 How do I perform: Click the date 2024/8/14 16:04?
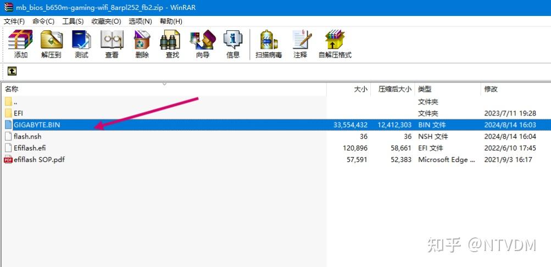coord(510,136)
